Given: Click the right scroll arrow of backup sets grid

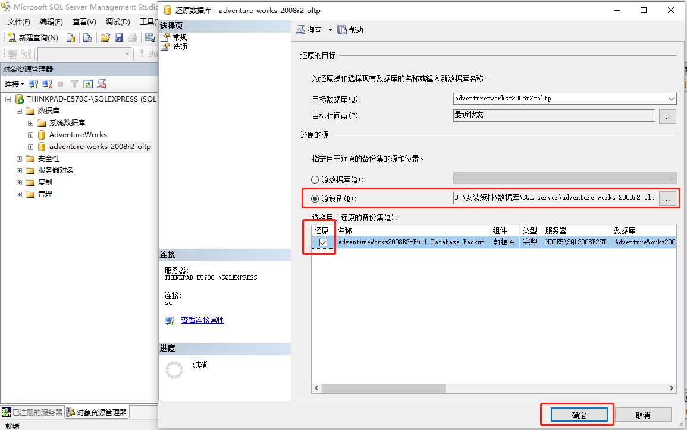Looking at the screenshot, I should click(x=671, y=388).
